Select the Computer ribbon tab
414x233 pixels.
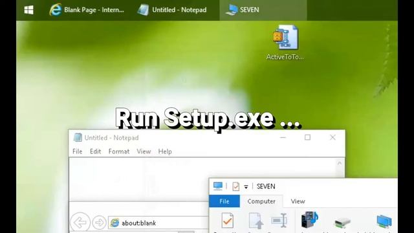[261, 201]
